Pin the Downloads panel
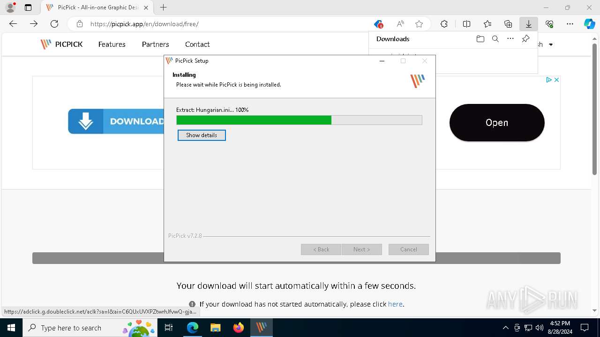Viewport: 600px width, 337px height. pos(526,39)
